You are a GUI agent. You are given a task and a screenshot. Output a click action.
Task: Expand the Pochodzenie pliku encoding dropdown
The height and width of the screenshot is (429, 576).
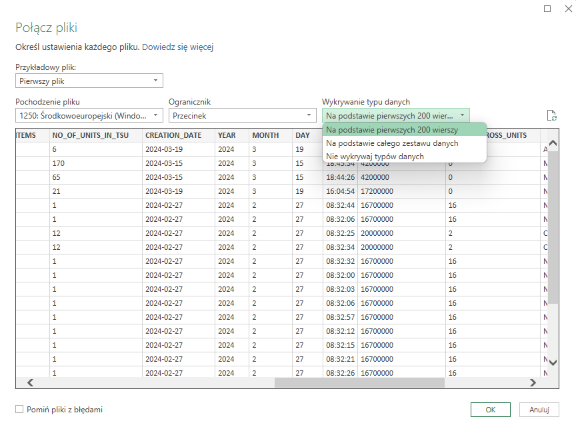click(89, 115)
